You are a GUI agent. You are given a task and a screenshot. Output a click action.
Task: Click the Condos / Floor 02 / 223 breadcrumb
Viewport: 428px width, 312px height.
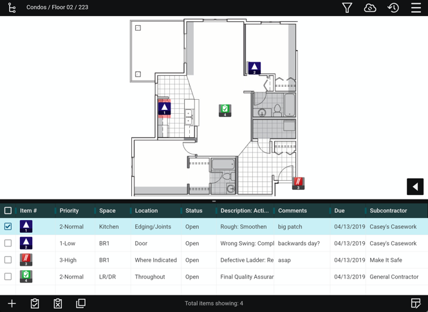[57, 8]
